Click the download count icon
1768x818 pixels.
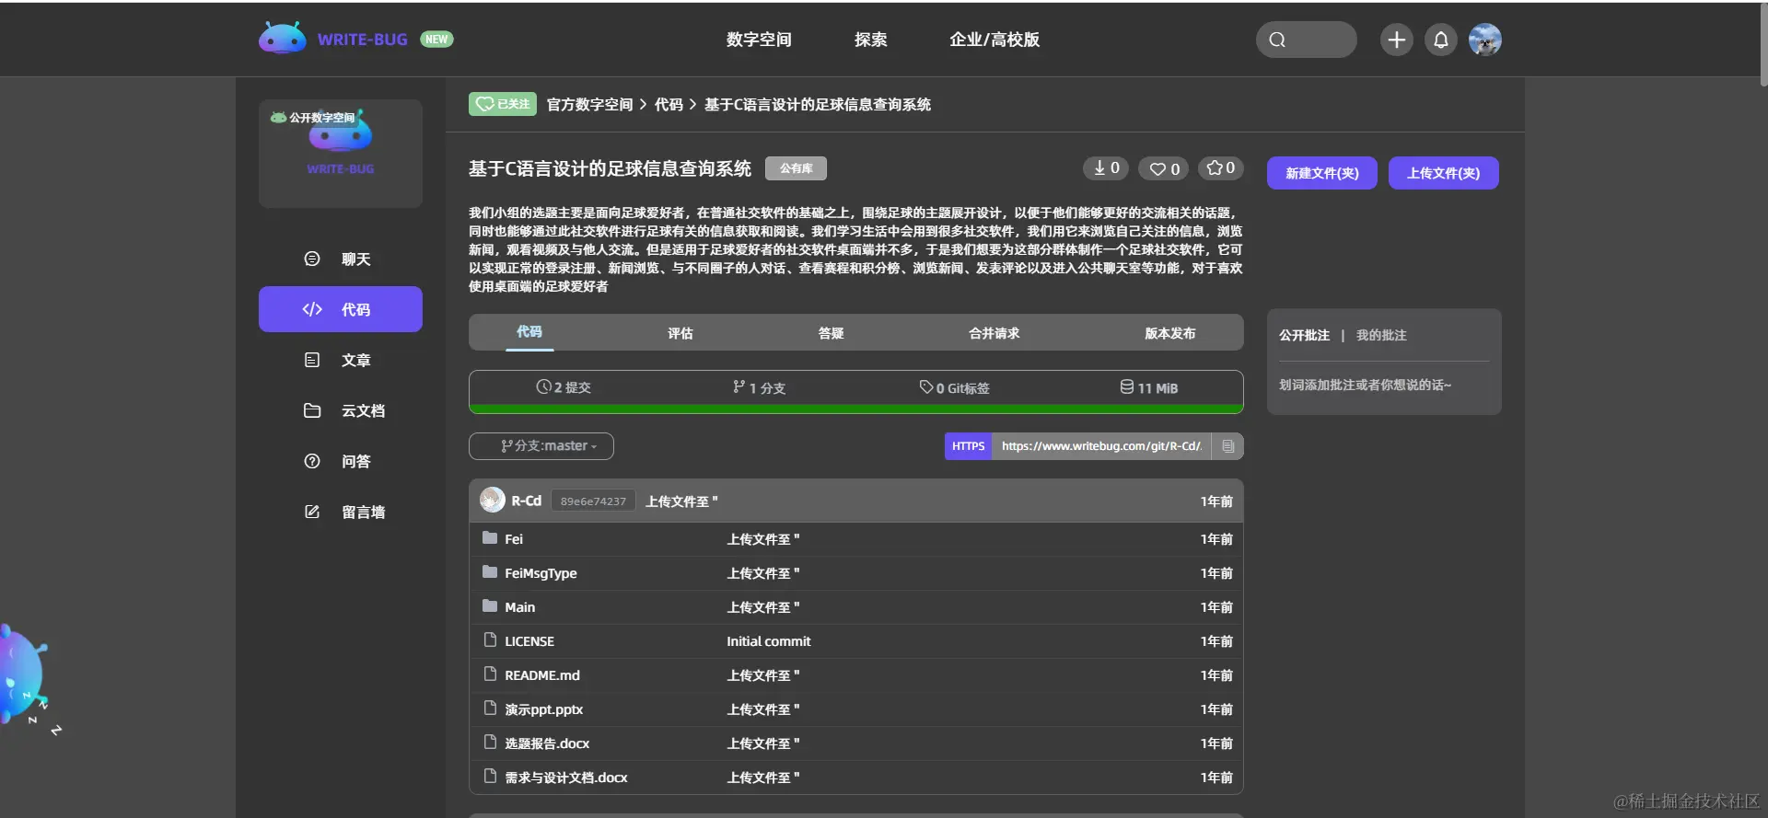click(1099, 167)
